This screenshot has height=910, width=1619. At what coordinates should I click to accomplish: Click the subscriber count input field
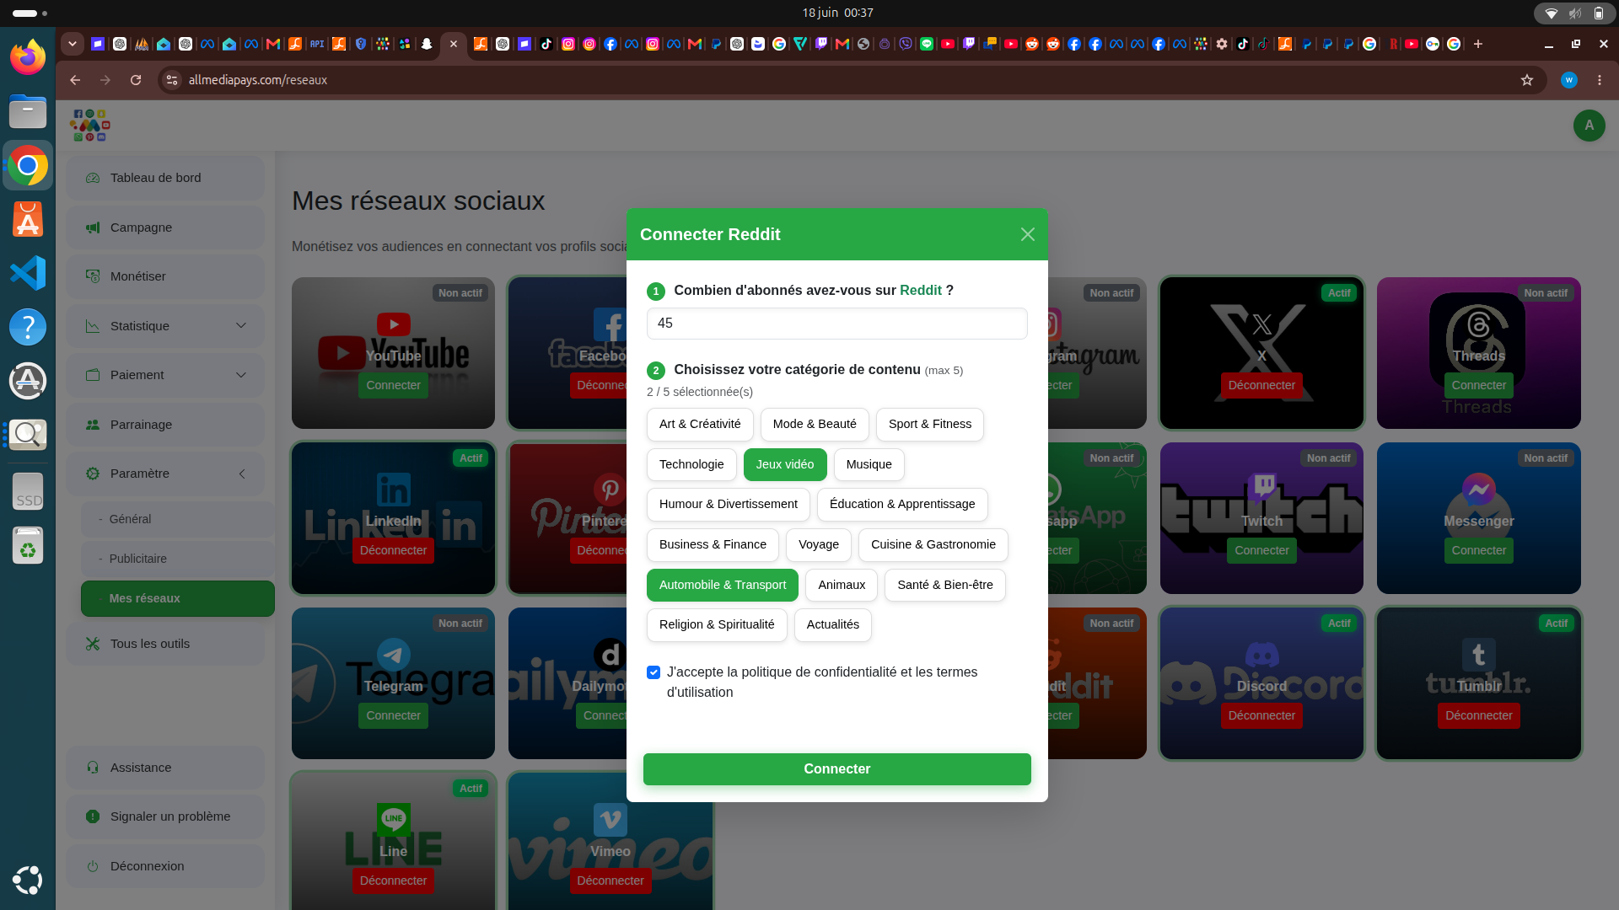coord(836,324)
